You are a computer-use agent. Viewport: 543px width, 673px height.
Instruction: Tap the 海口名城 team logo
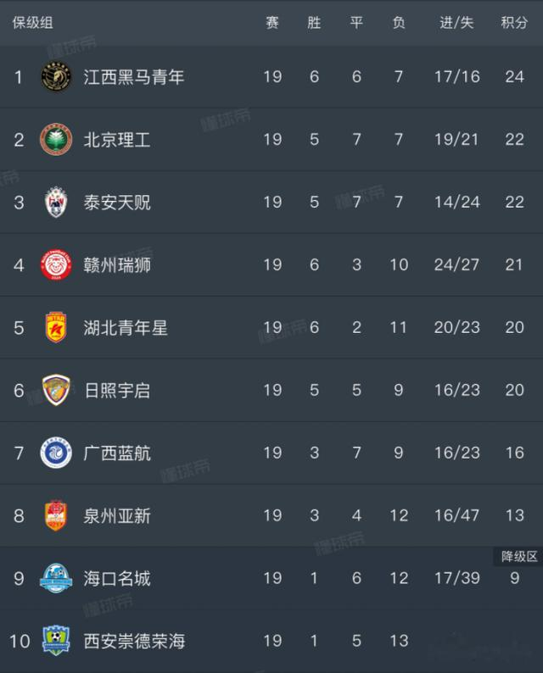(57, 578)
